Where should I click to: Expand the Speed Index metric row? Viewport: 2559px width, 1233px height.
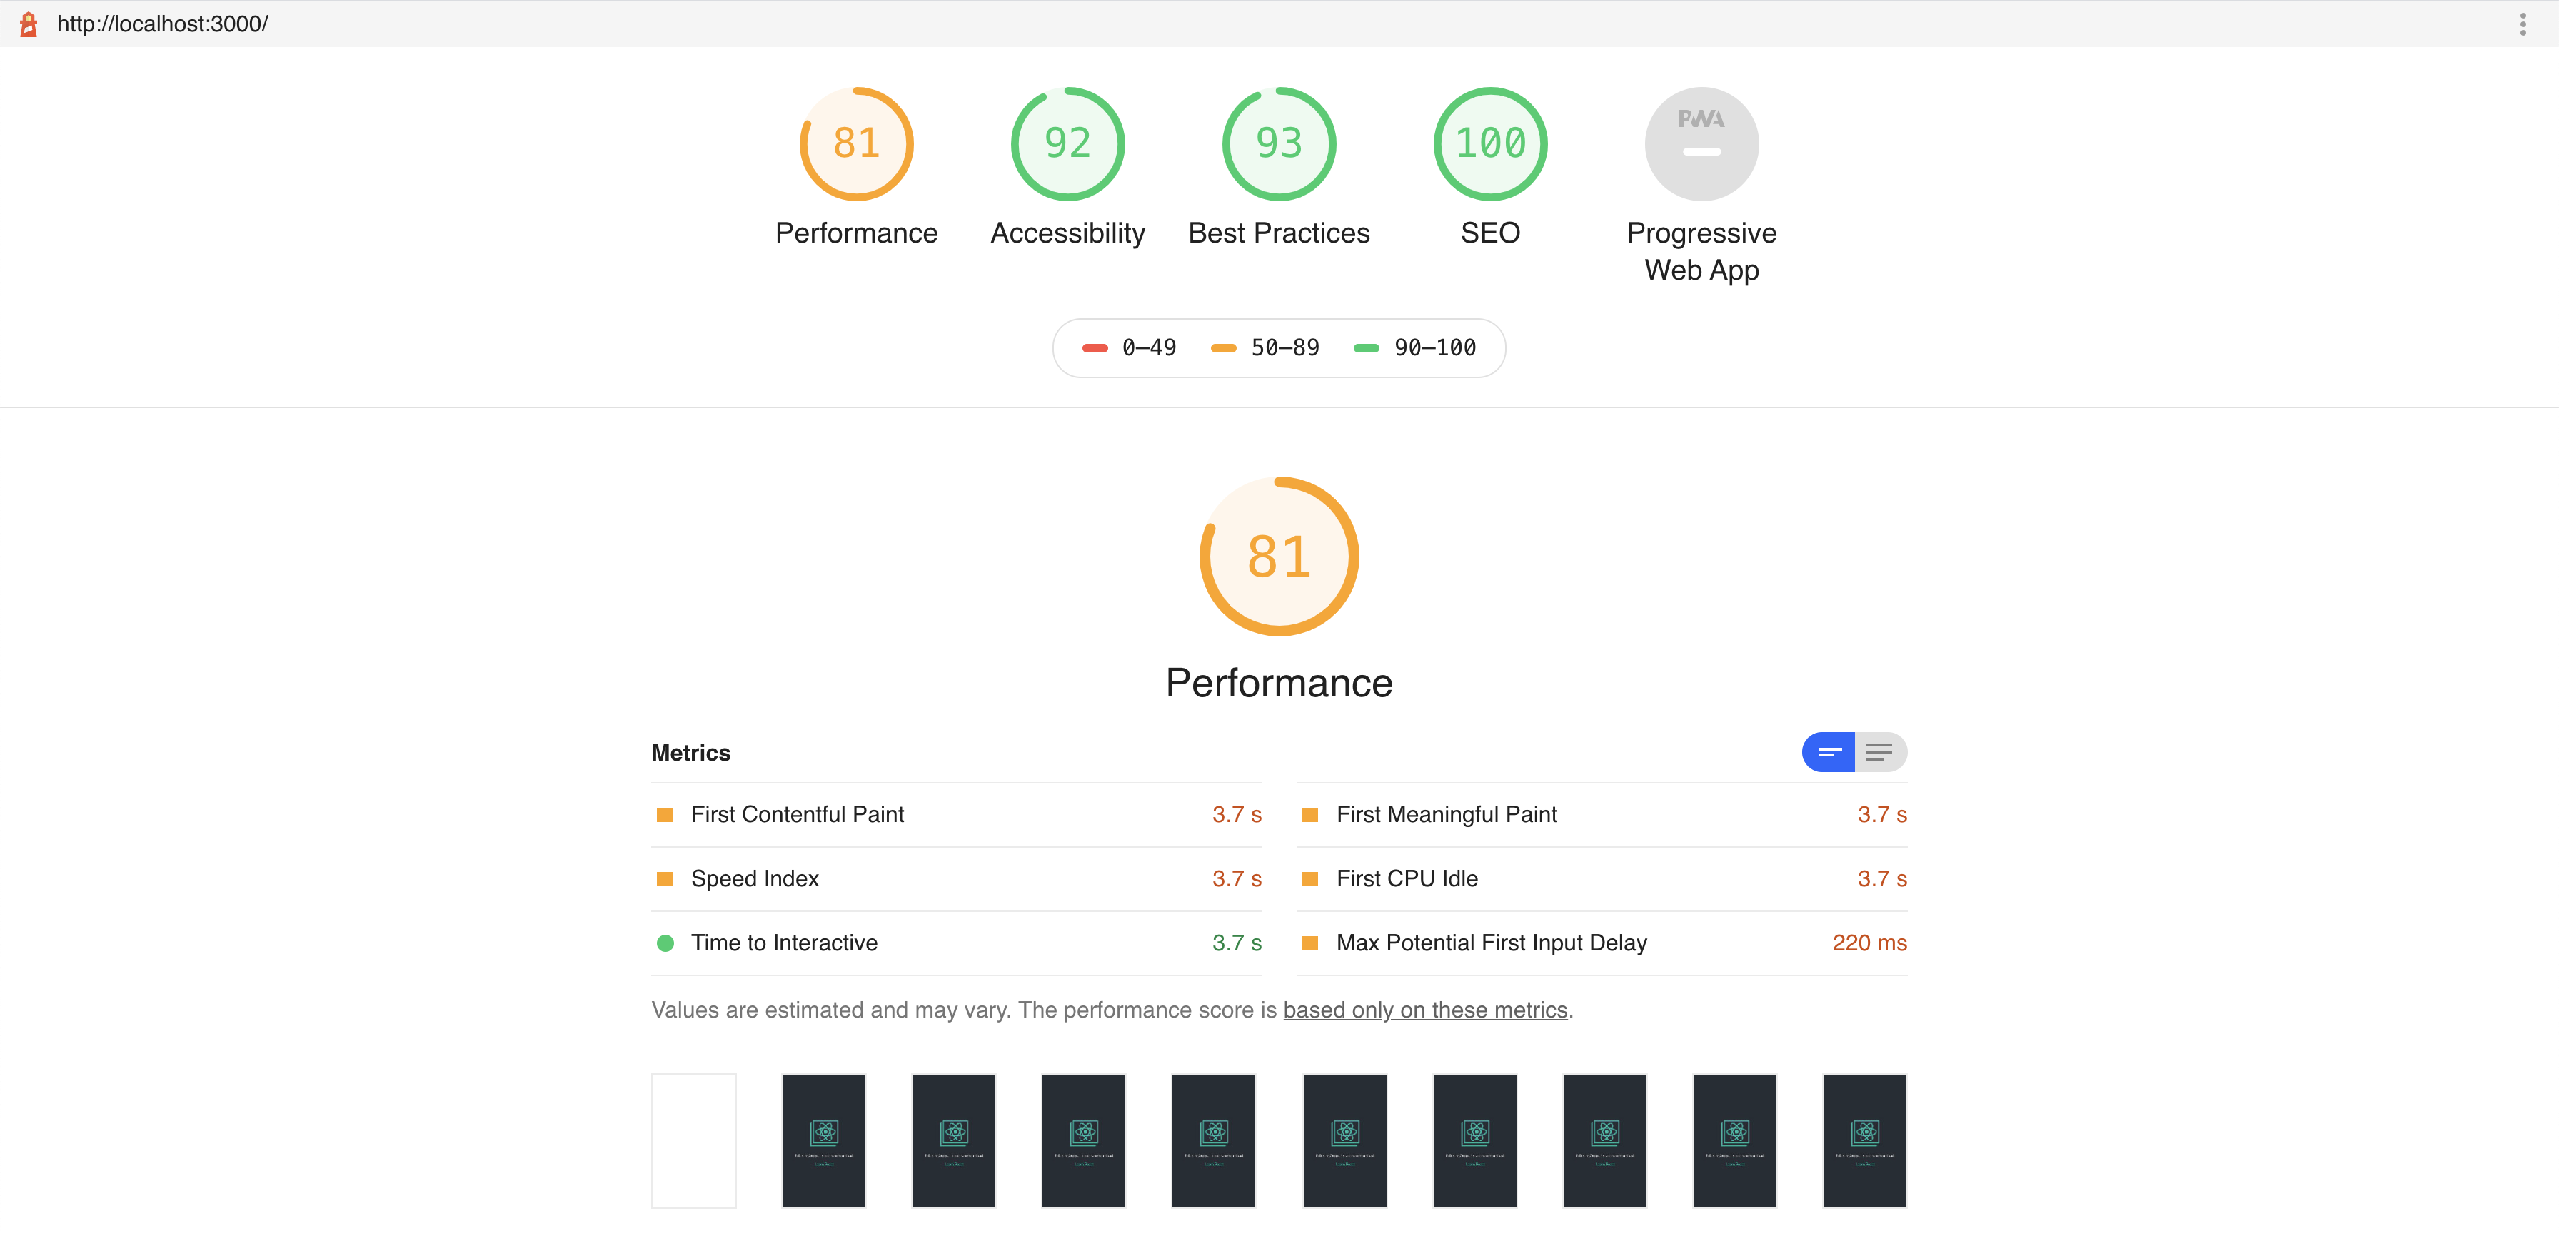(x=755, y=878)
